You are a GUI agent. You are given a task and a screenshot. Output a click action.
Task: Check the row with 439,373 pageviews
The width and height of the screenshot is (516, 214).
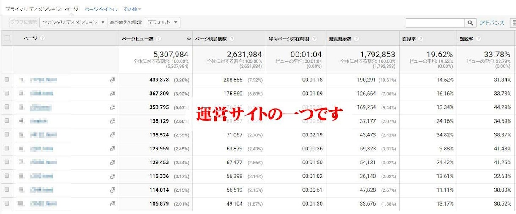point(7,80)
